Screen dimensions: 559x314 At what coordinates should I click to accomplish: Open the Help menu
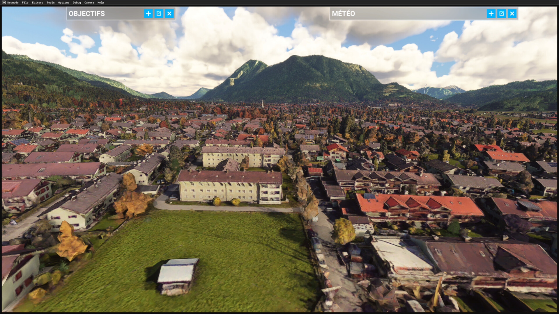pos(101,3)
